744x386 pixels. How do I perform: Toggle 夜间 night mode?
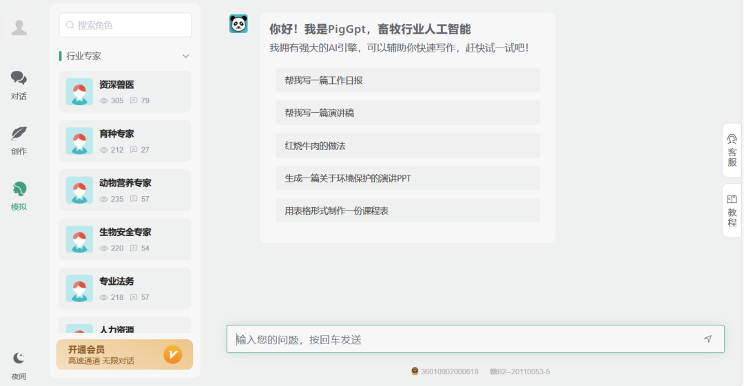click(x=19, y=365)
